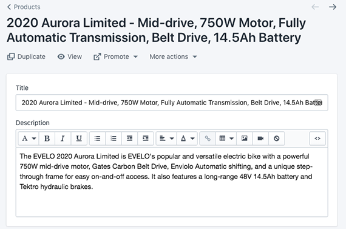Open the More actions menu

point(173,56)
